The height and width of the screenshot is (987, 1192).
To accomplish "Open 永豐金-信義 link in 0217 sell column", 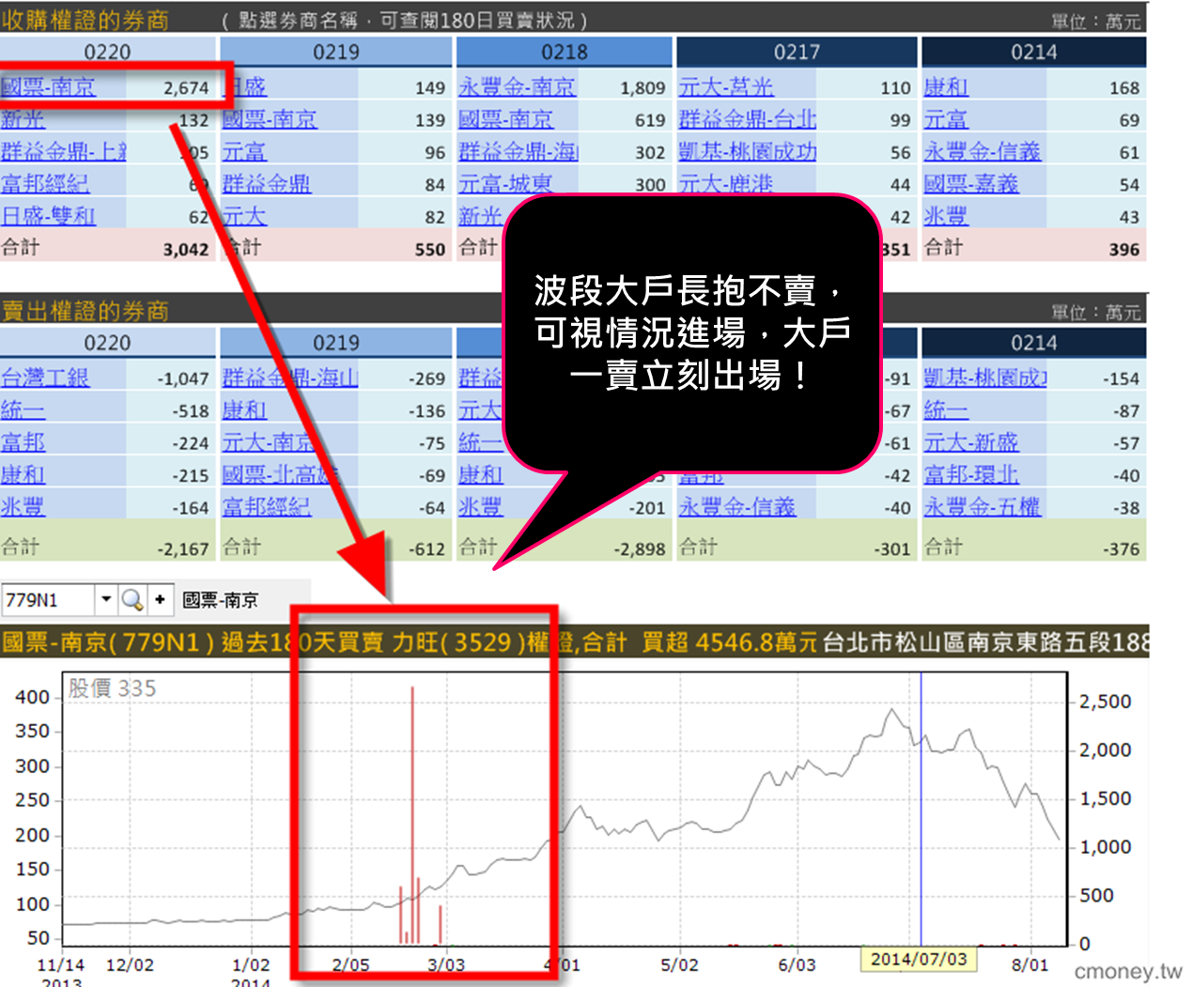I will point(736,507).
